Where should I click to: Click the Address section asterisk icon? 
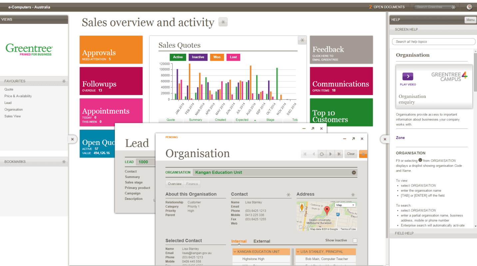(353, 195)
